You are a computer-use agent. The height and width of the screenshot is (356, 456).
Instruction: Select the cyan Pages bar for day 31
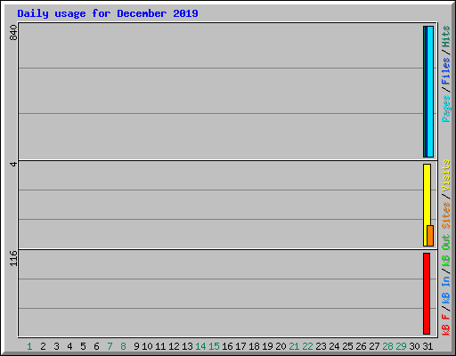coord(430,92)
